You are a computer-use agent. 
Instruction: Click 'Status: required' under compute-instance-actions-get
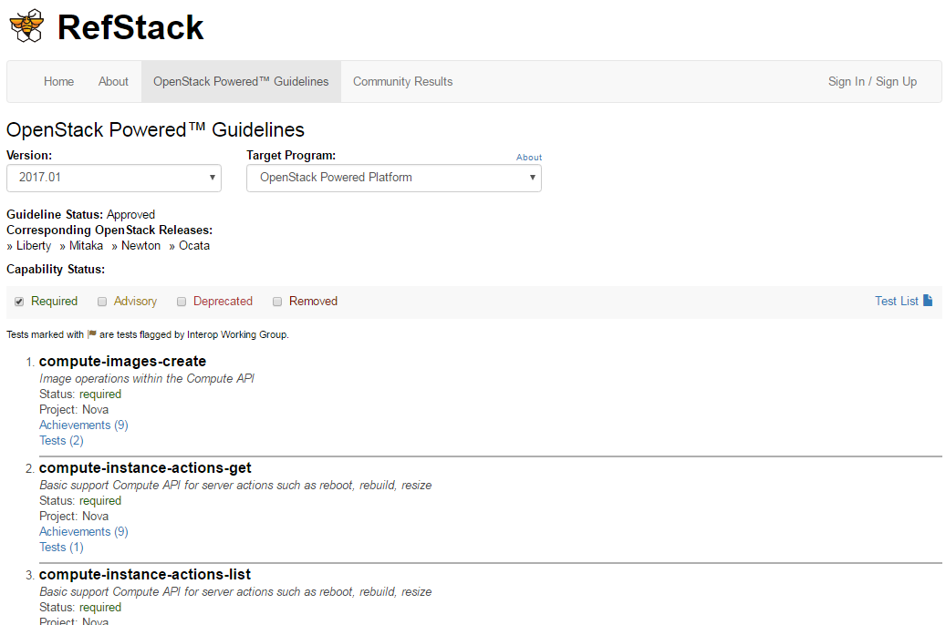pos(80,501)
